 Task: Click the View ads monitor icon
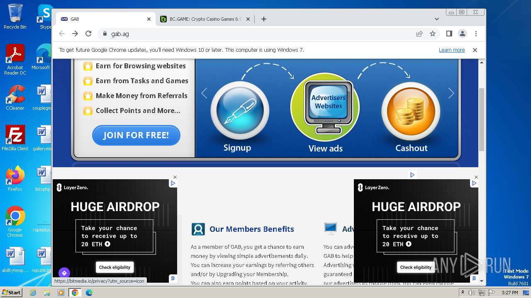(x=325, y=107)
